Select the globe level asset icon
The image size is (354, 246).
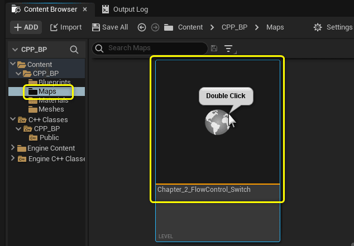coord(217,122)
